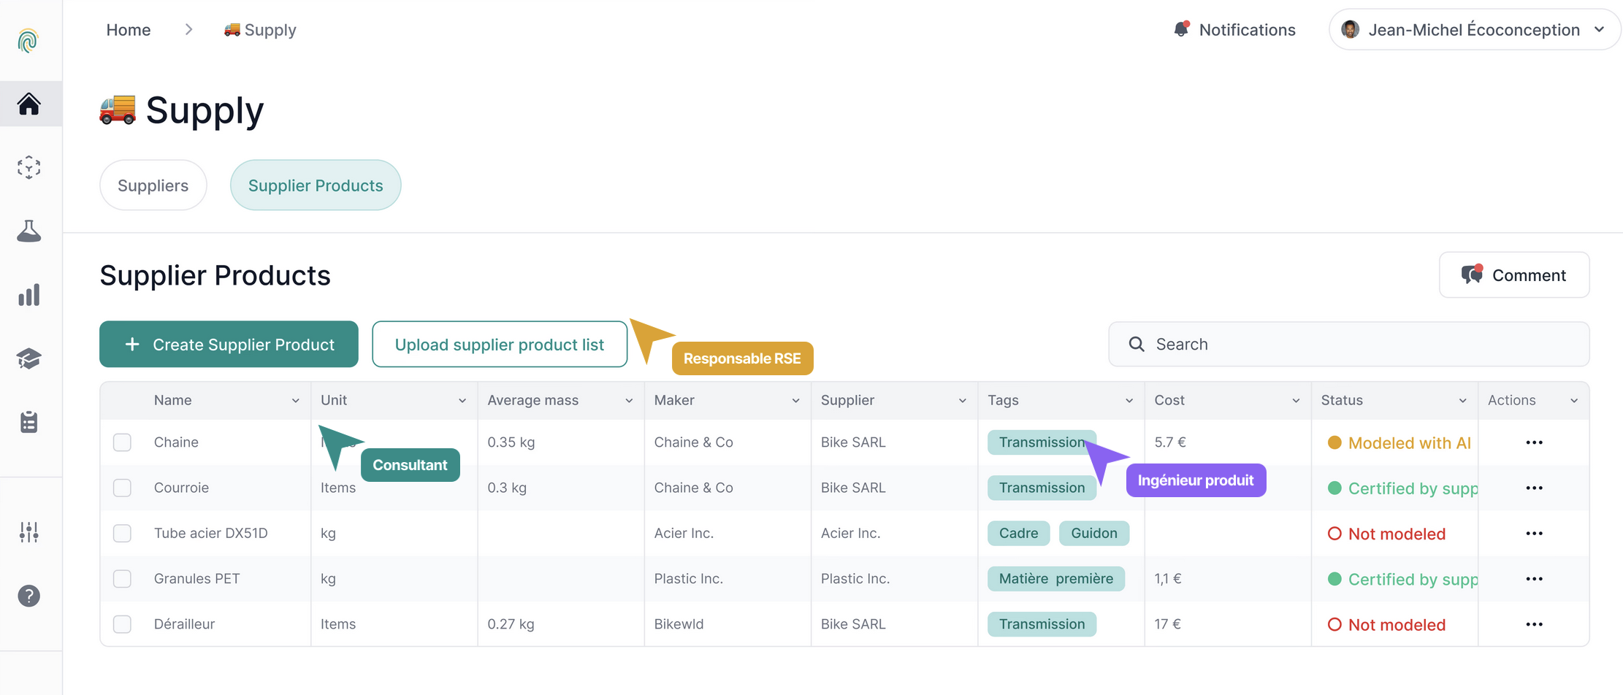Click the Create Supplier Product button

coord(229,345)
